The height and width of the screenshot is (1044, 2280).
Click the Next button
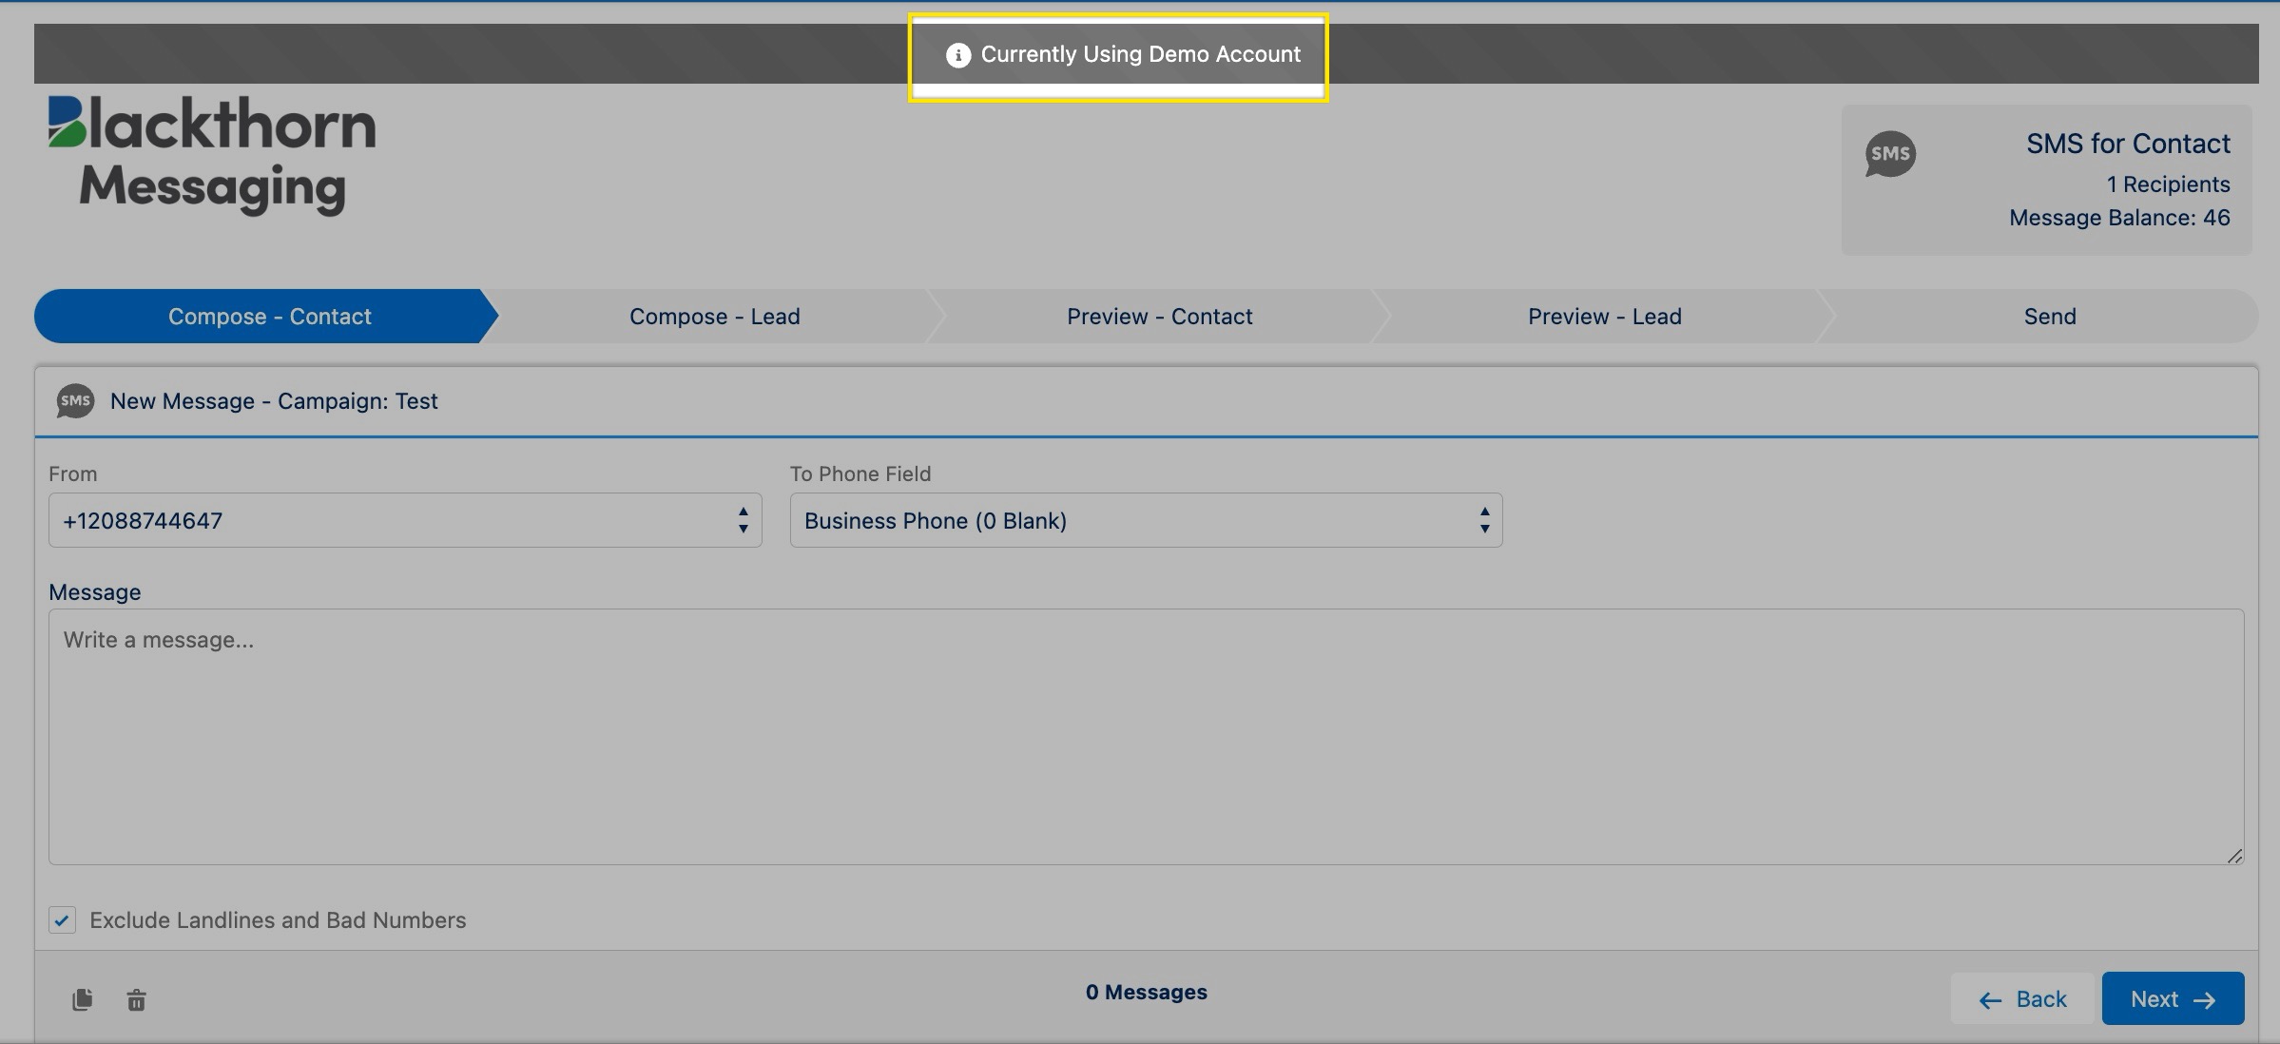pos(2173,998)
